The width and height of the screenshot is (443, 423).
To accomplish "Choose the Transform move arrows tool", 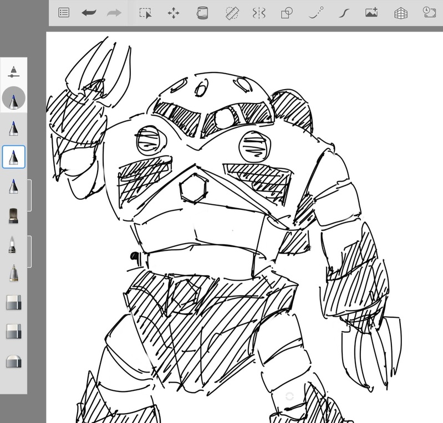I will click(x=174, y=13).
